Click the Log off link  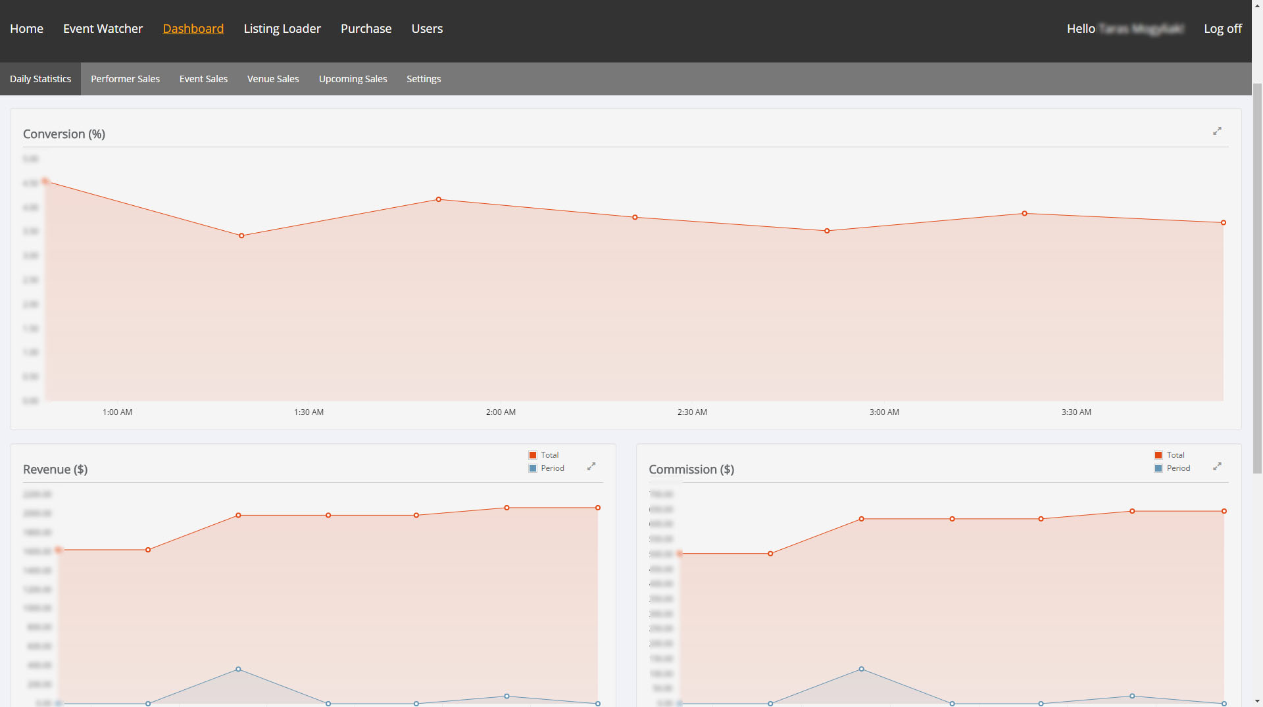[1223, 29]
